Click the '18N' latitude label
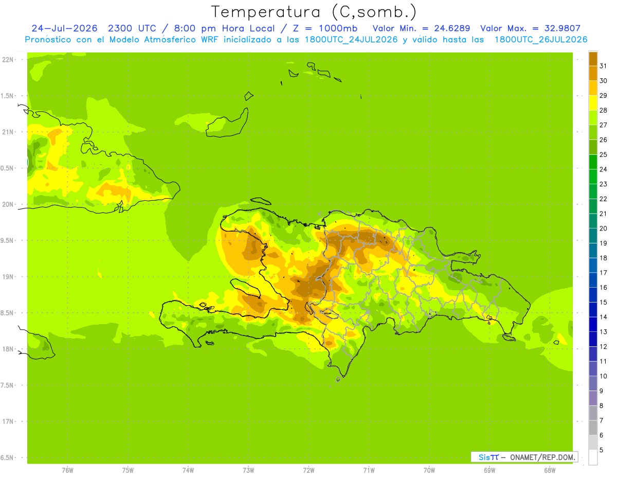The image size is (617, 477). pyautogui.click(x=8, y=349)
